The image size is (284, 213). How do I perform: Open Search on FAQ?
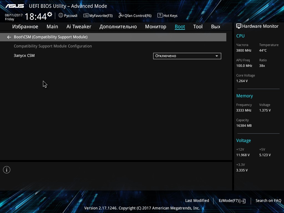pos(268,201)
